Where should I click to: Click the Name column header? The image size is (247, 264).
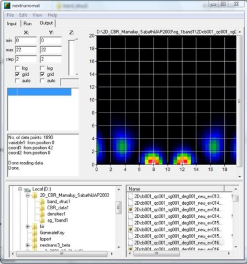click(x=175, y=189)
